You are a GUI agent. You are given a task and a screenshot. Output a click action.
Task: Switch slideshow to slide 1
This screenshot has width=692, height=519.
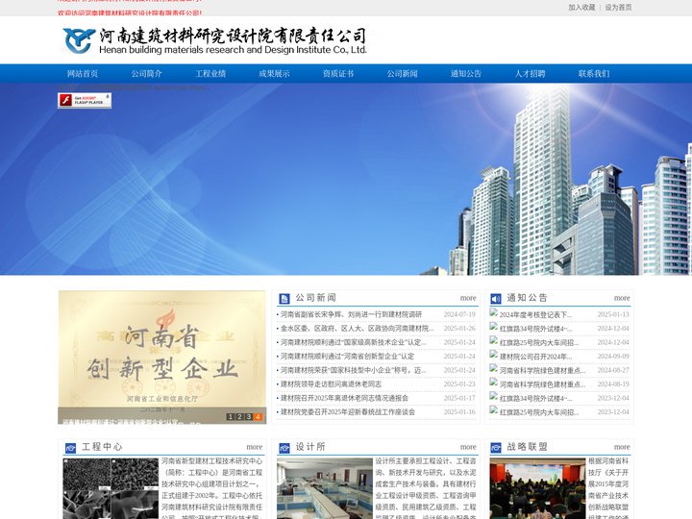click(230, 416)
